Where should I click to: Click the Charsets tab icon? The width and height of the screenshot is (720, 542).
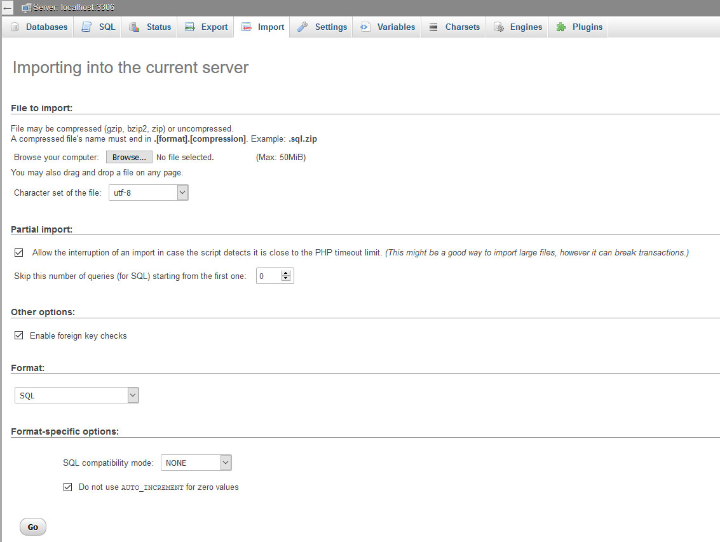point(433,27)
